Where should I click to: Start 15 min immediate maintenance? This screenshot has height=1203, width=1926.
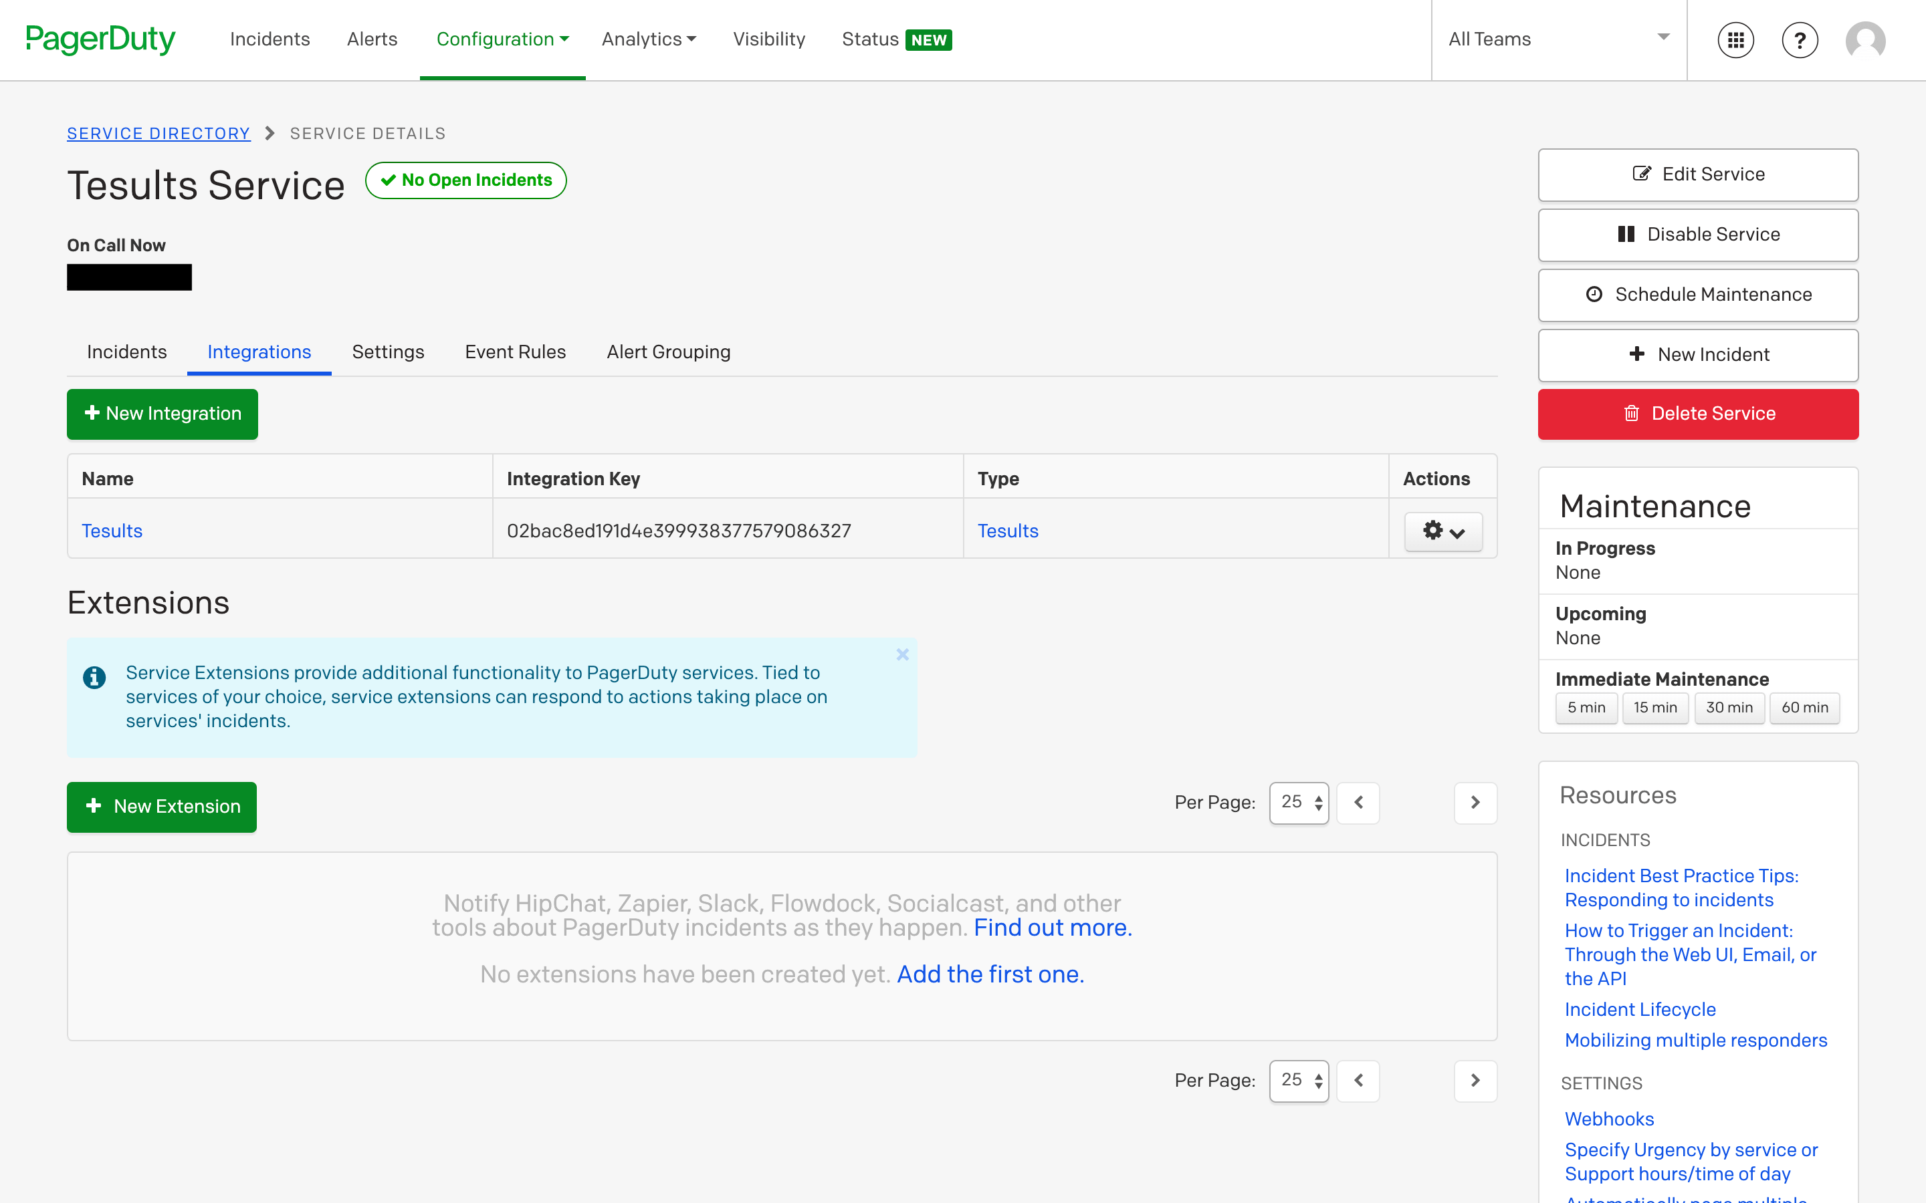pyautogui.click(x=1654, y=707)
